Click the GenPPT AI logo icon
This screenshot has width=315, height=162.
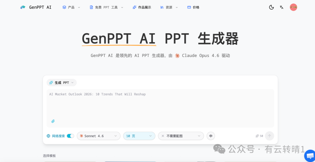pyautogui.click(x=23, y=7)
